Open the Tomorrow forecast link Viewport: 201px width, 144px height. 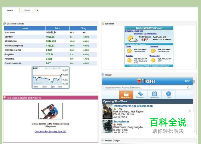click(154, 47)
